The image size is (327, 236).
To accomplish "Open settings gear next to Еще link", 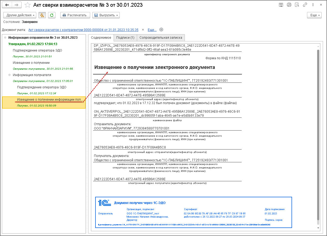I will 161,30.
